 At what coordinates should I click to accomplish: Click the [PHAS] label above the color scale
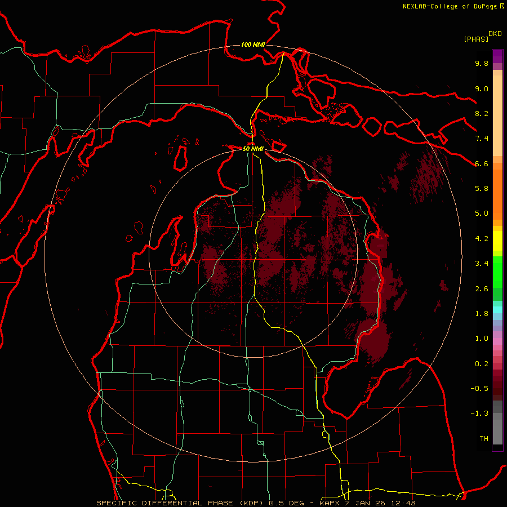click(x=476, y=39)
